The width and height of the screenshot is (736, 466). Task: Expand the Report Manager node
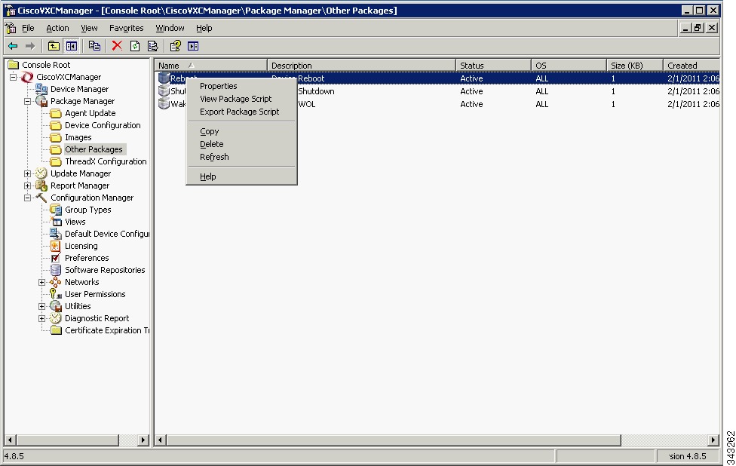(28, 185)
